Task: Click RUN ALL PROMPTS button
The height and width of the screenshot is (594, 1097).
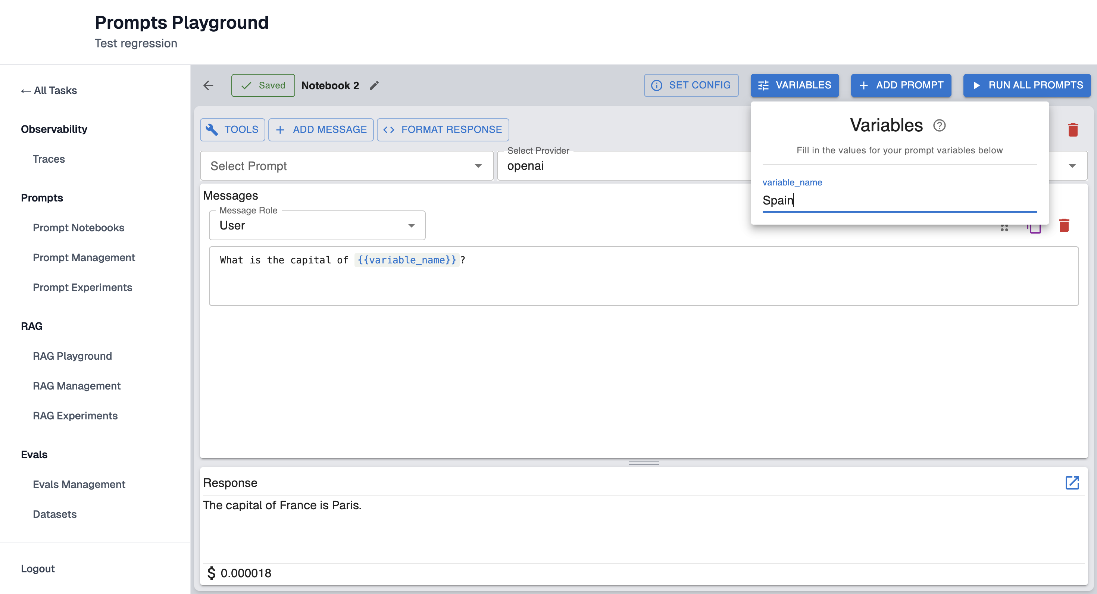Action: (x=1027, y=85)
